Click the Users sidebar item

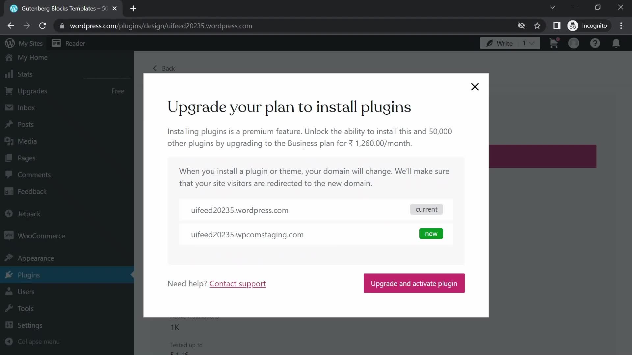tap(26, 291)
